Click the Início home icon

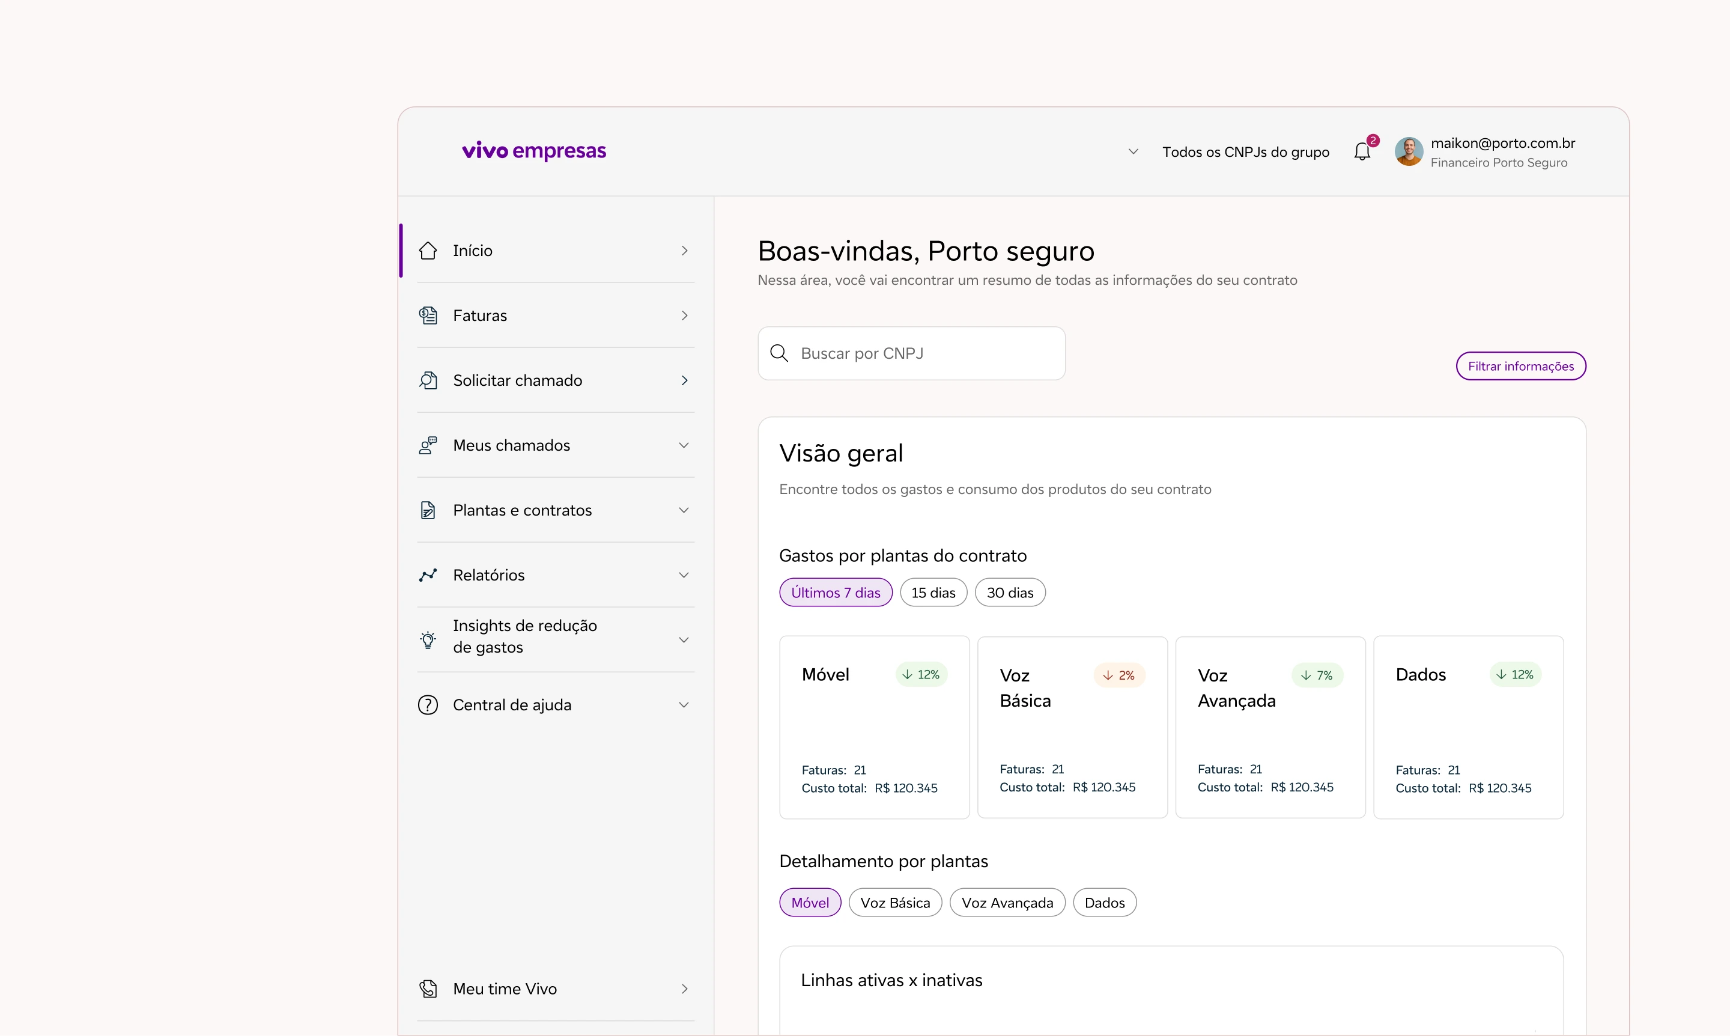tap(428, 251)
